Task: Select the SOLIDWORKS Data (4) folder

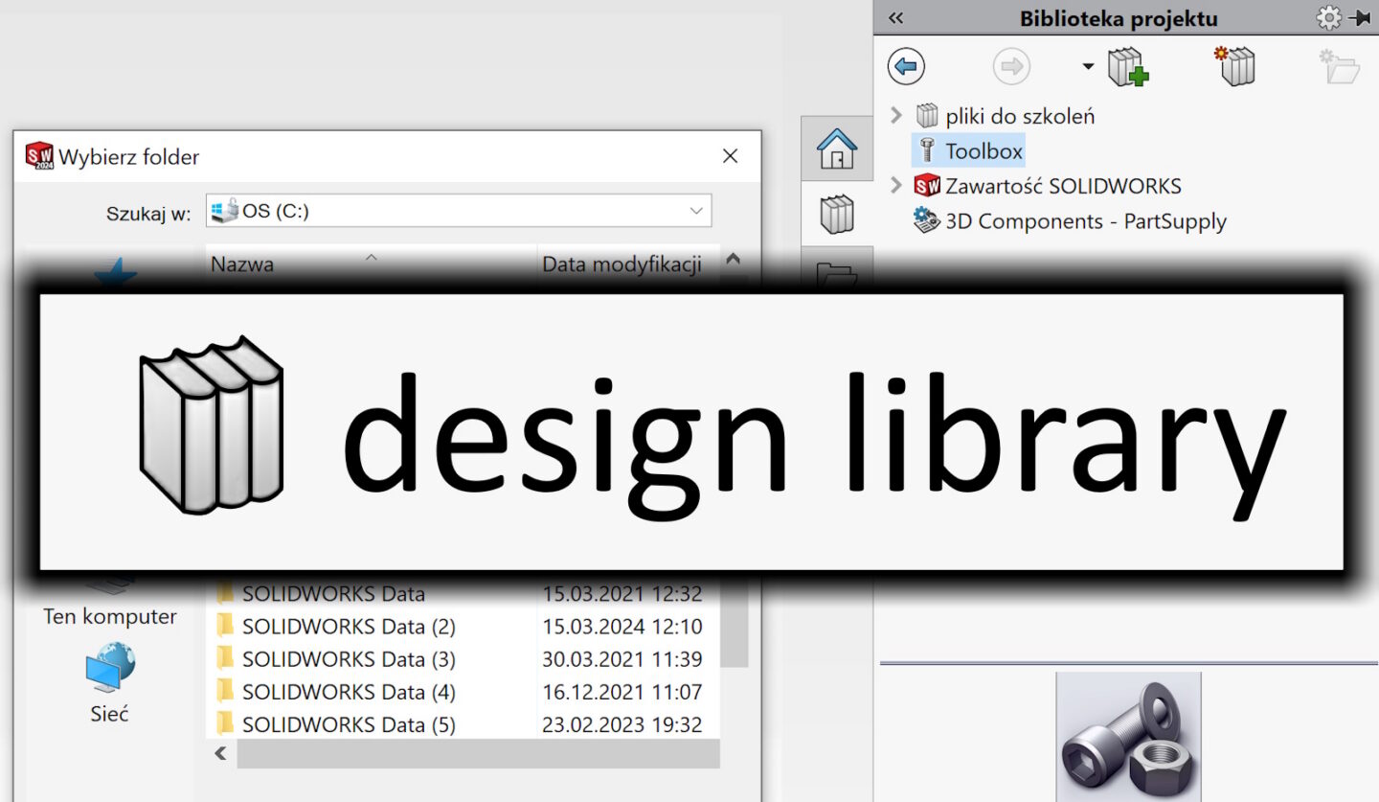Action: tap(349, 692)
